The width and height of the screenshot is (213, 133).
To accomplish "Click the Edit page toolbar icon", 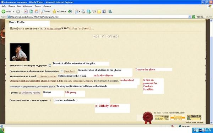I will click(x=88, y=12).
